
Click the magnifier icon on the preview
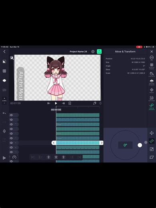(x=12, y=58)
